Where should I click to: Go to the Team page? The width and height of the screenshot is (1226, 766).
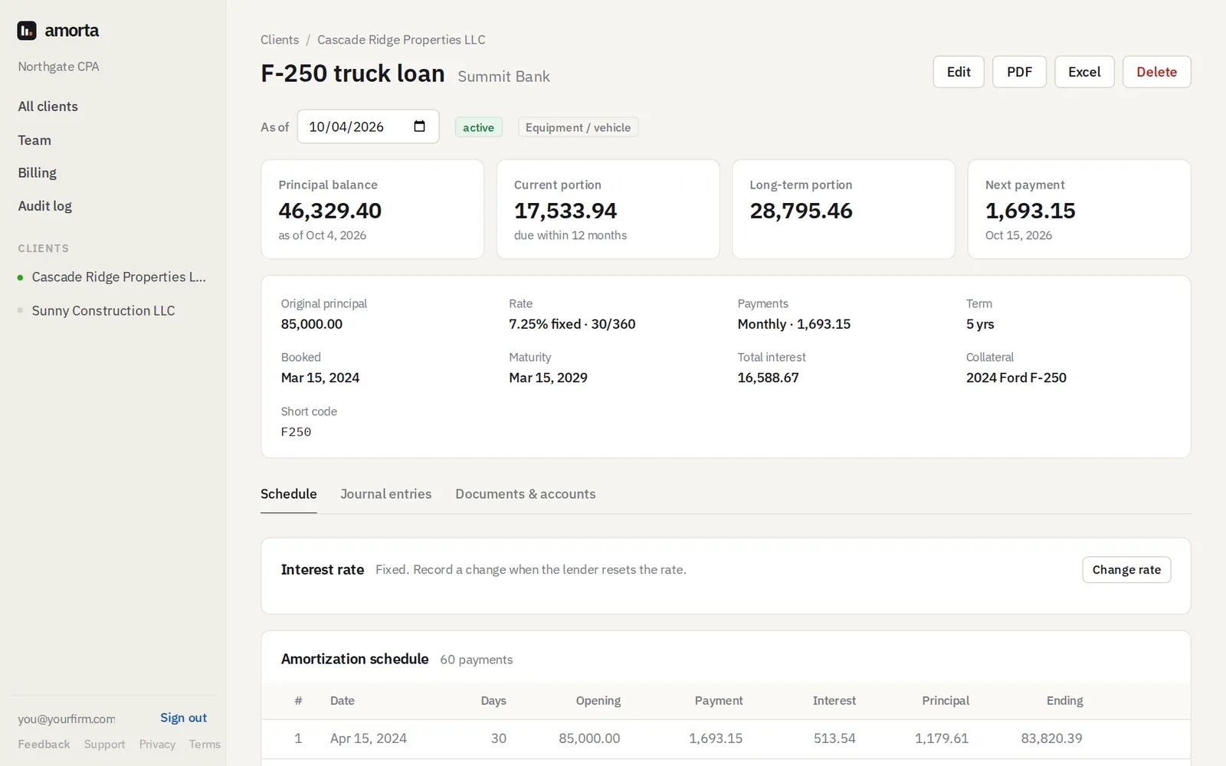coord(34,140)
